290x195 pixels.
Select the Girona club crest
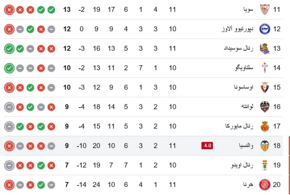pos(265,184)
